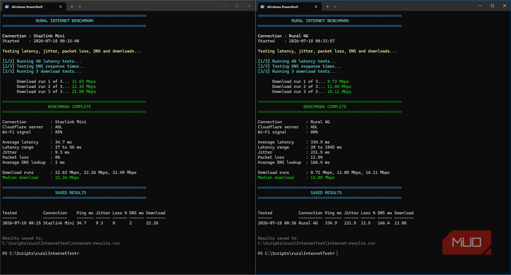Click Median download 12.08 Mbps line
This screenshot has width=511, height=275.
click(296, 177)
